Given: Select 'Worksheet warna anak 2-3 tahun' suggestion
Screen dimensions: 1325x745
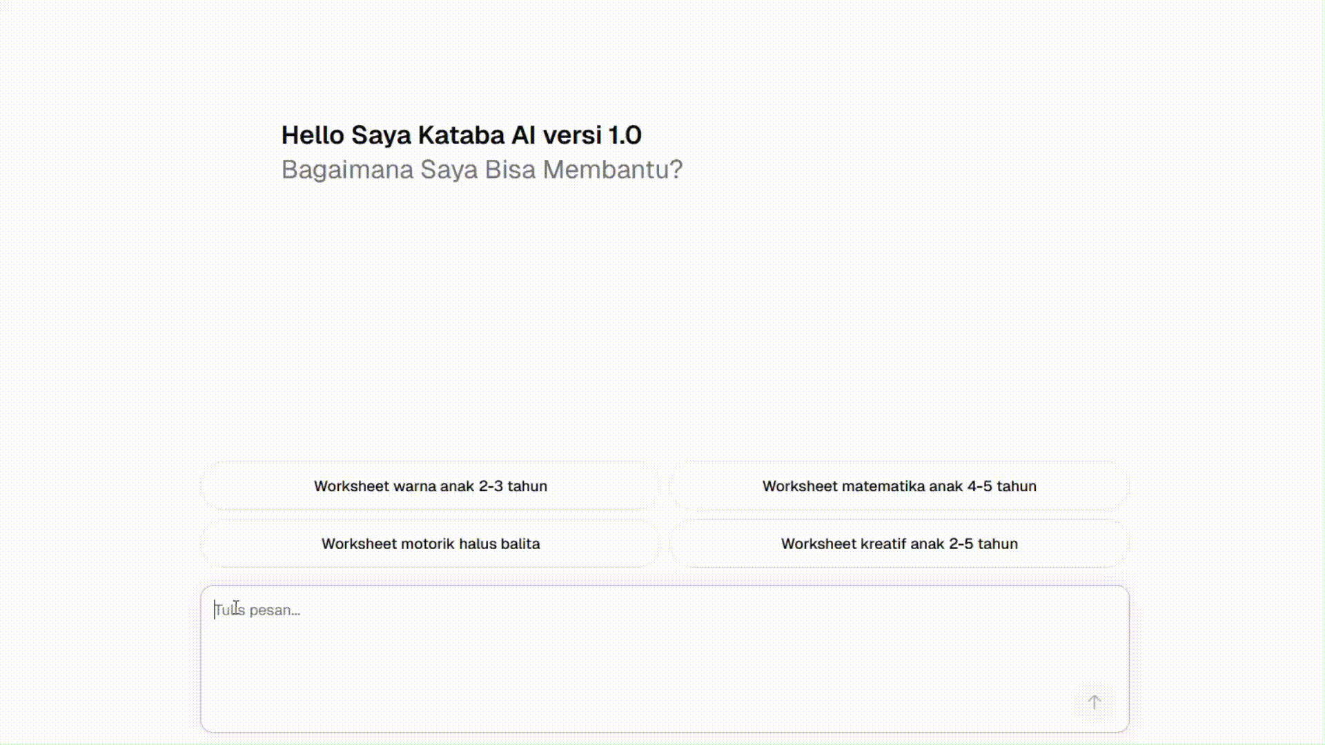Looking at the screenshot, I should 430,486.
